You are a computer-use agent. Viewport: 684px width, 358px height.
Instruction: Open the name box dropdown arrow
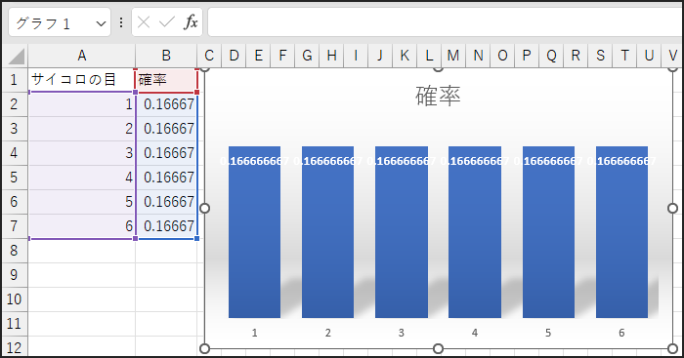(101, 23)
